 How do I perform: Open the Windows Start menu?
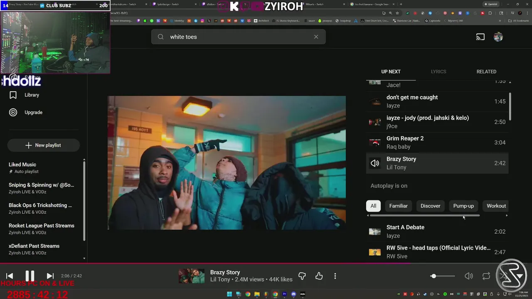[229, 294]
